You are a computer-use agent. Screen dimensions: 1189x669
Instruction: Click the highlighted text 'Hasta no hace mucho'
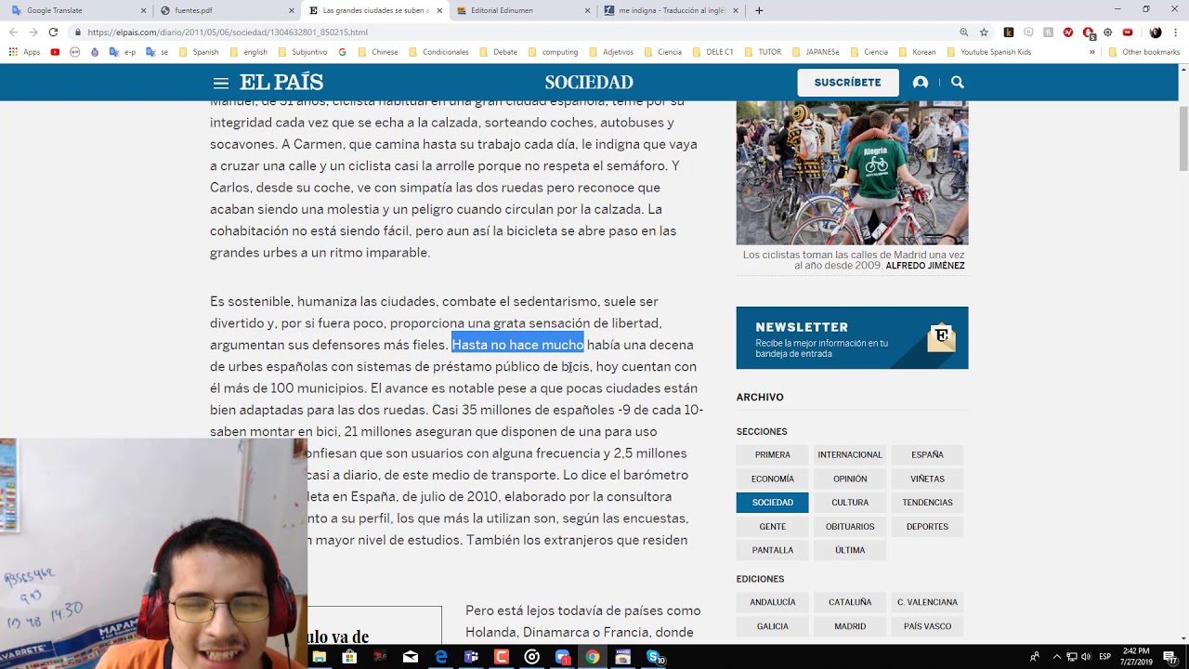tap(517, 345)
